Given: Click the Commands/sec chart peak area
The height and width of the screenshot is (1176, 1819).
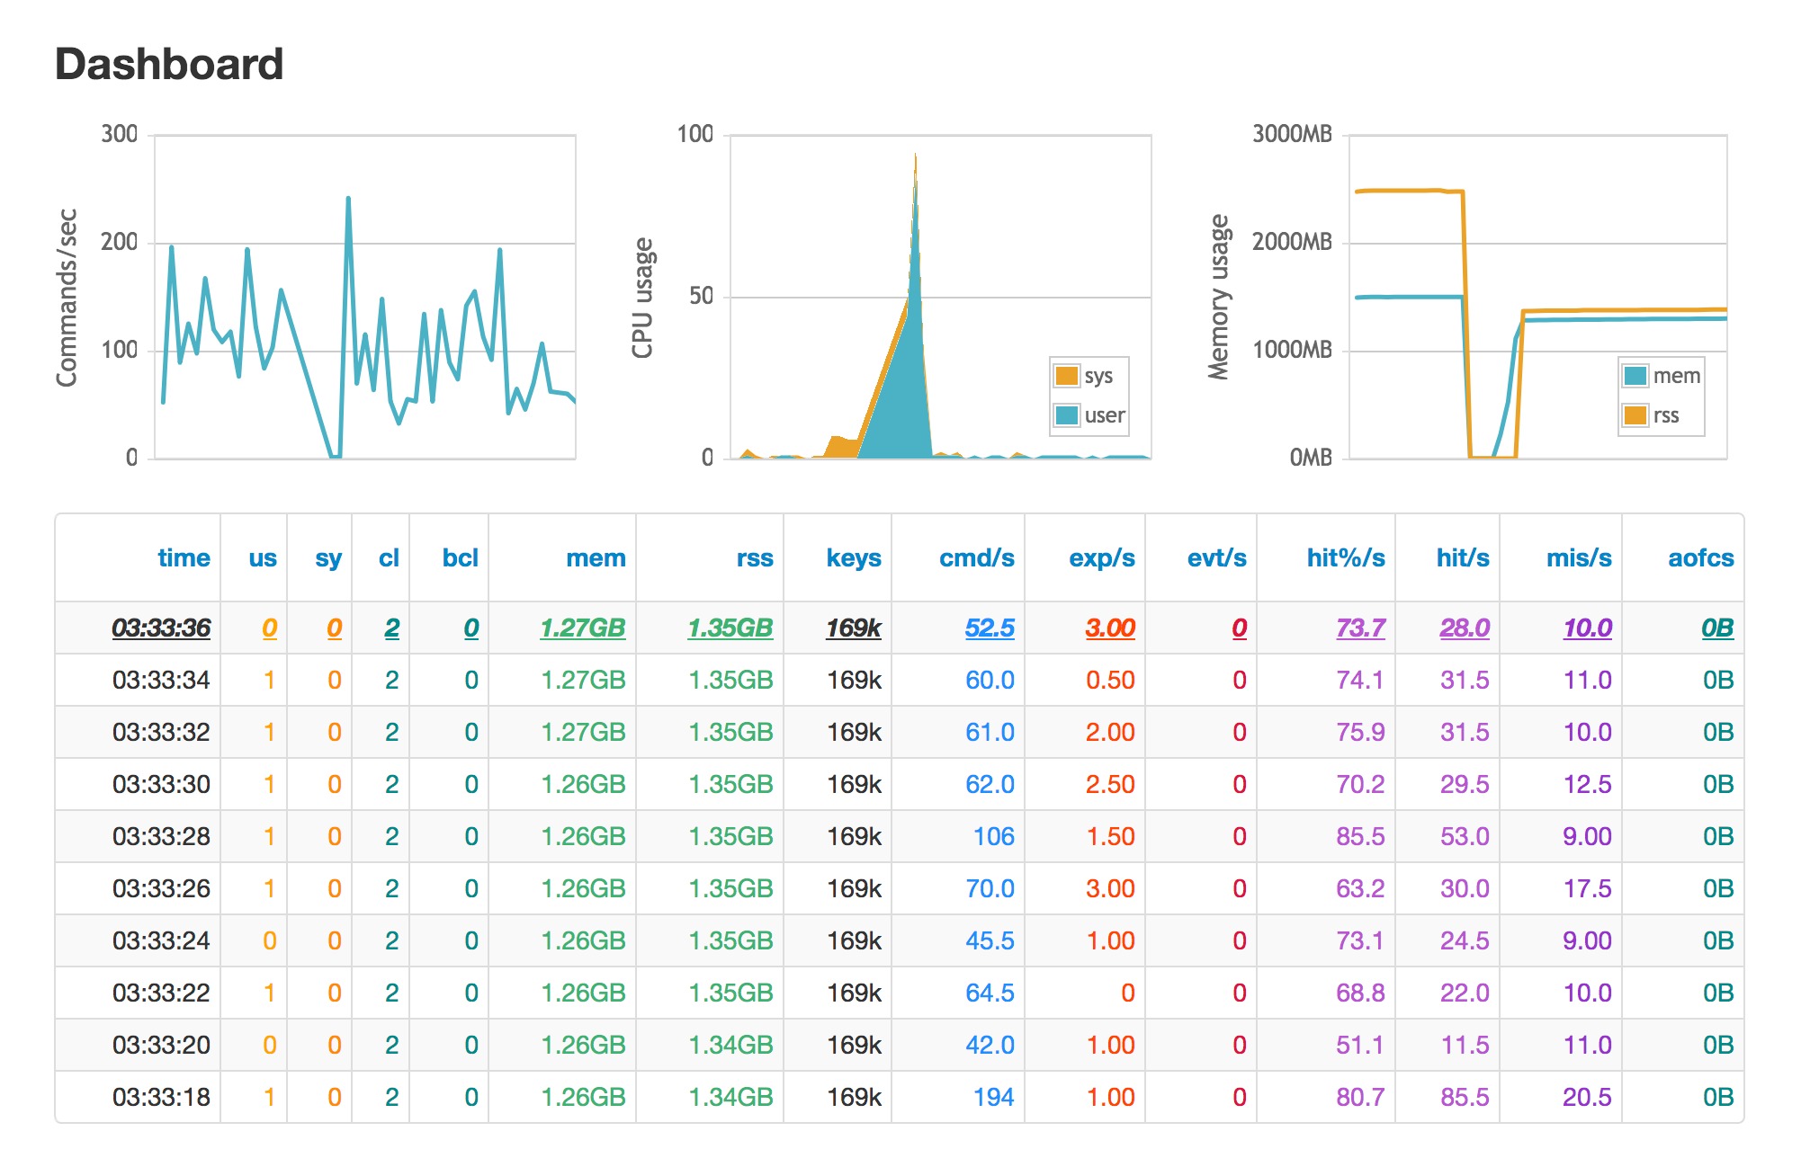Looking at the screenshot, I should tap(348, 200).
